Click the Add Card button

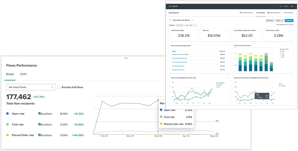coord(289,20)
